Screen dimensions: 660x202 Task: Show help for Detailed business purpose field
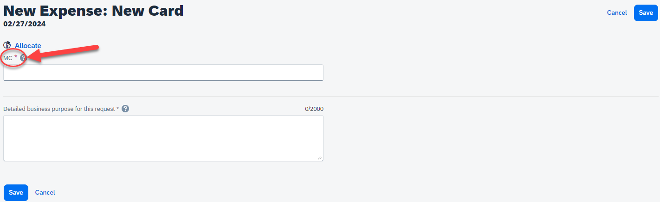125,109
